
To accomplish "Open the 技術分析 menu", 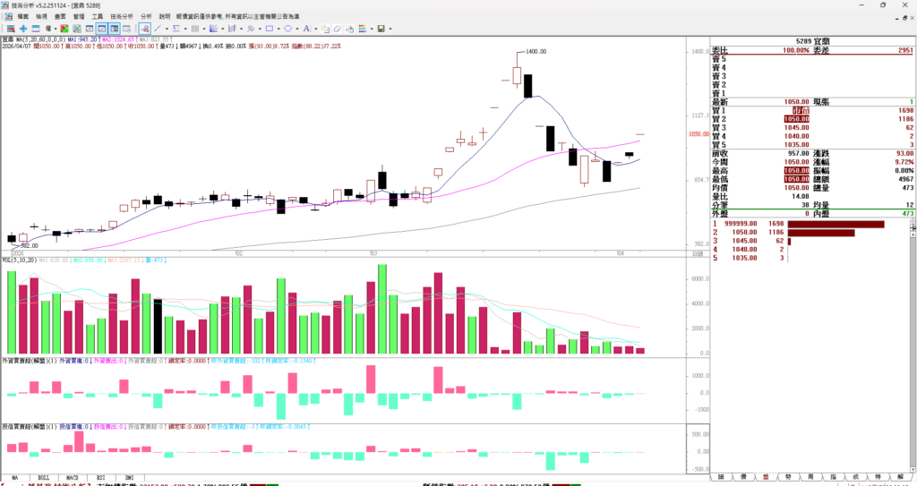I will pos(122,16).
